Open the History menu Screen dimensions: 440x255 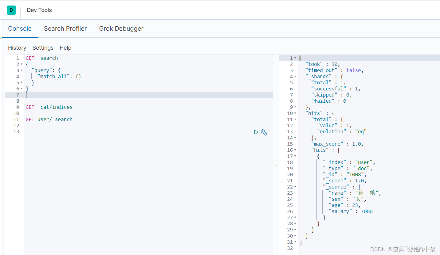(17, 48)
